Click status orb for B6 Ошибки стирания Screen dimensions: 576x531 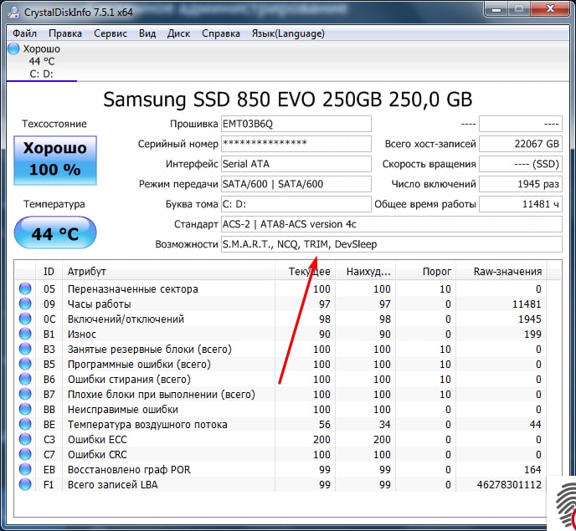point(25,379)
